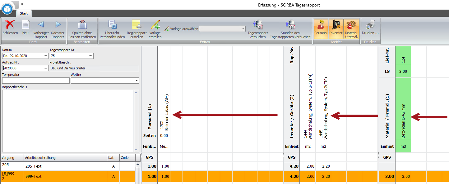Screen dimensions: 449x184
Task: Click Vorlage erstellen pencil icon
Action: click(155, 25)
